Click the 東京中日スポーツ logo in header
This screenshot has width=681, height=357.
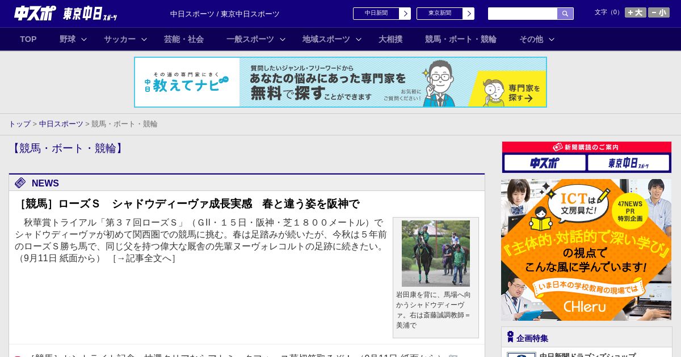click(x=90, y=14)
